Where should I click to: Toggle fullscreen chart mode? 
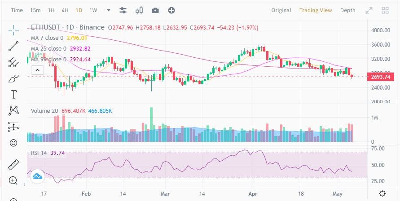tap(369, 10)
